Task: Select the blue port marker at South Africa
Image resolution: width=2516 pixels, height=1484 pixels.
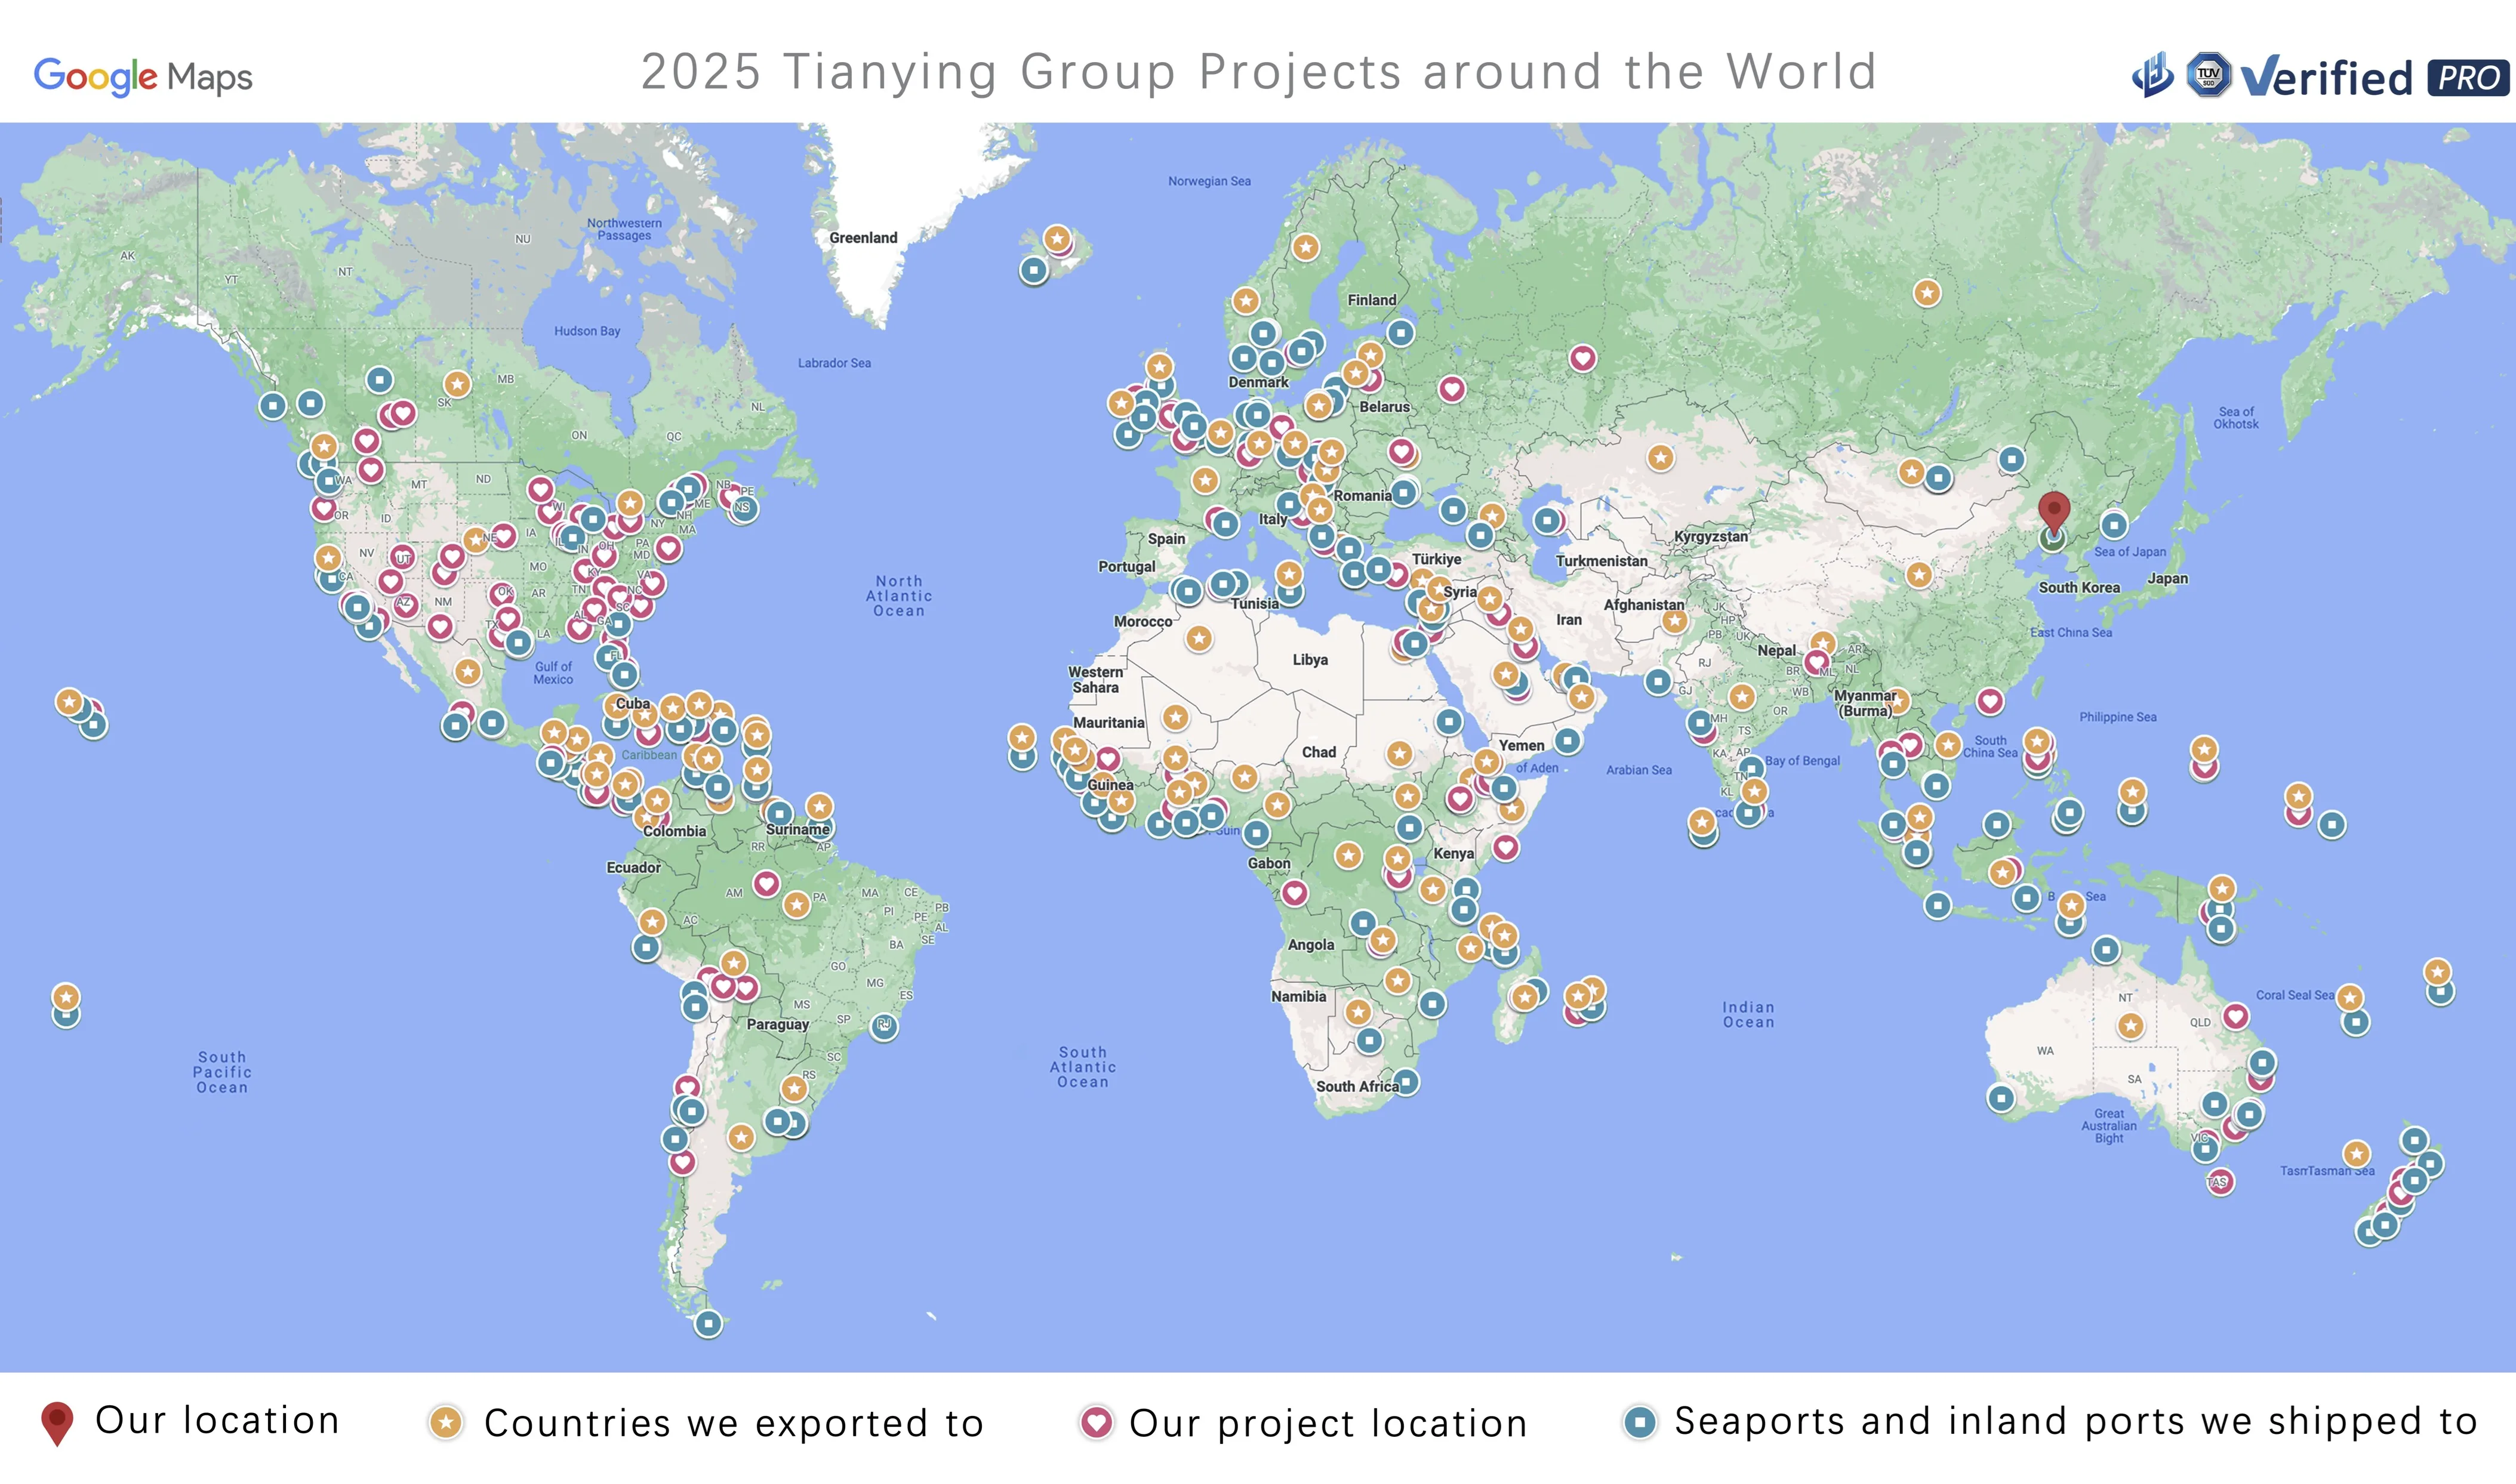Action: coord(1406,1082)
